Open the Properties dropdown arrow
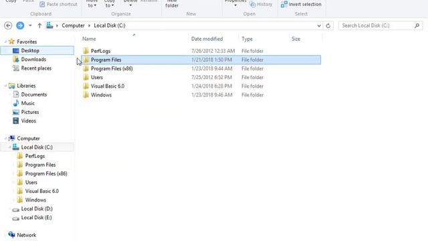 [235, 5]
